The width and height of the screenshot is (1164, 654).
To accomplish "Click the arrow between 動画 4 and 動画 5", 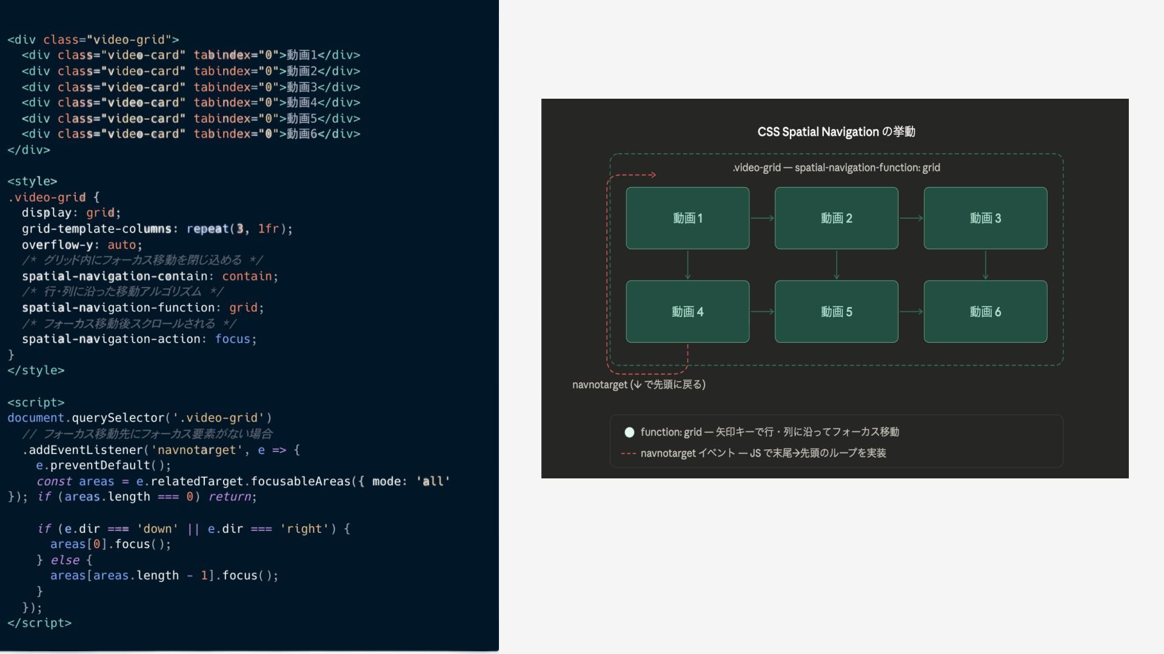I will pos(762,311).
